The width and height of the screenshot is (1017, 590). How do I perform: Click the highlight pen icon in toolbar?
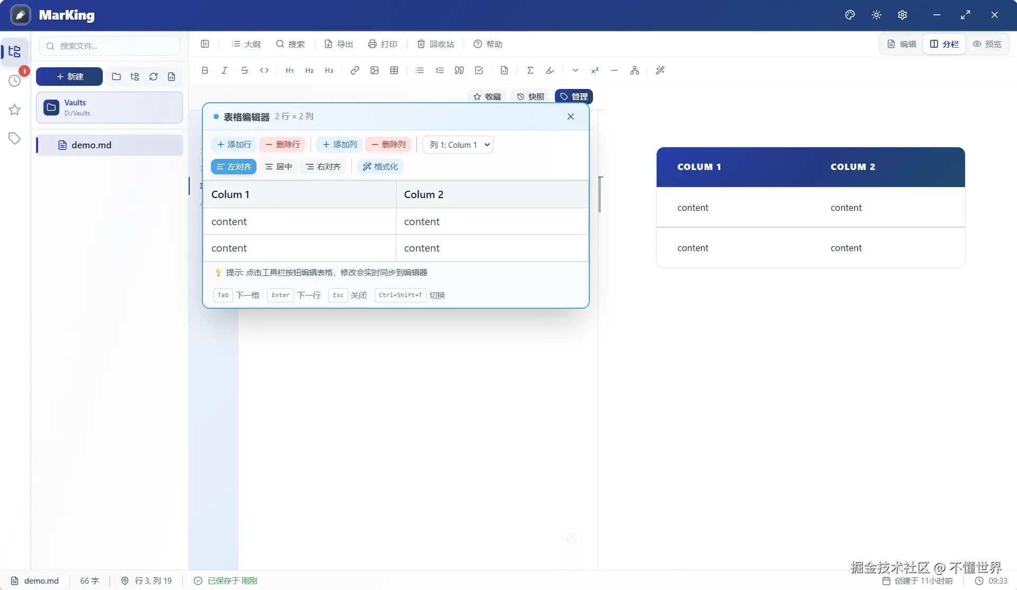(550, 70)
